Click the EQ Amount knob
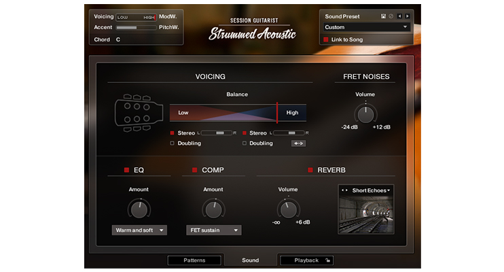This screenshot has width=504, height=272. [139, 209]
